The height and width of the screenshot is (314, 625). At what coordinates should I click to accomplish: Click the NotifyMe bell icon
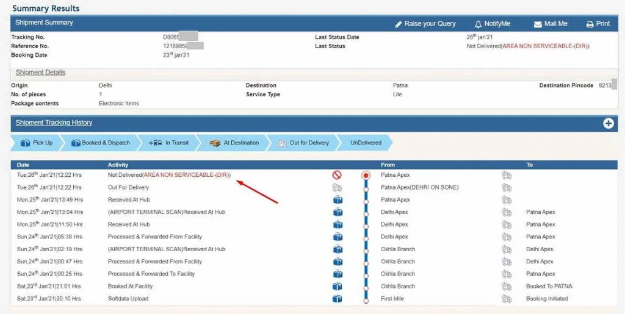click(x=479, y=24)
